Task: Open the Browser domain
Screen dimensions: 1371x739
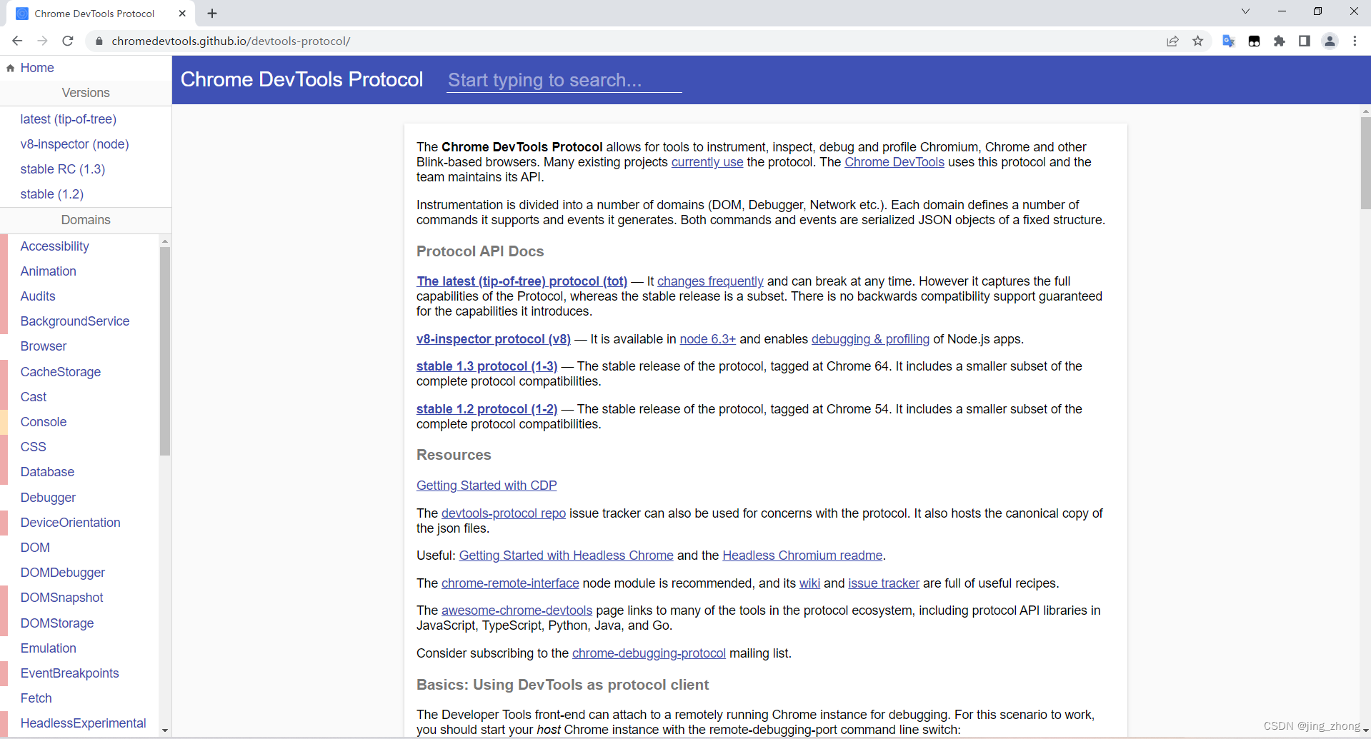Action: (43, 346)
